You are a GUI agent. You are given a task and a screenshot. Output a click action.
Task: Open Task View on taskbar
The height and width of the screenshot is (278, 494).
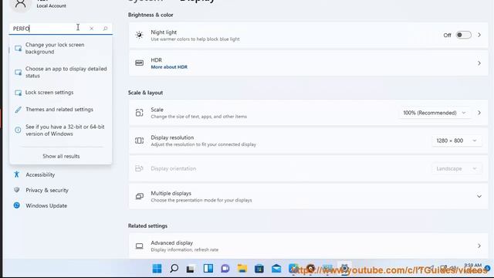191,269
